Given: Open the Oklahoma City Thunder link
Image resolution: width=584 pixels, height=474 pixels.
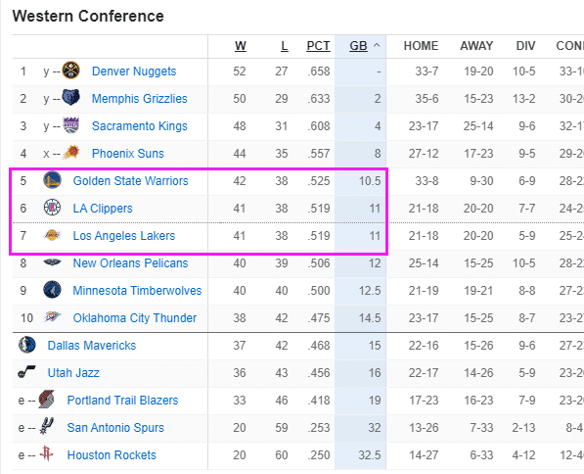Looking at the screenshot, I should (134, 317).
